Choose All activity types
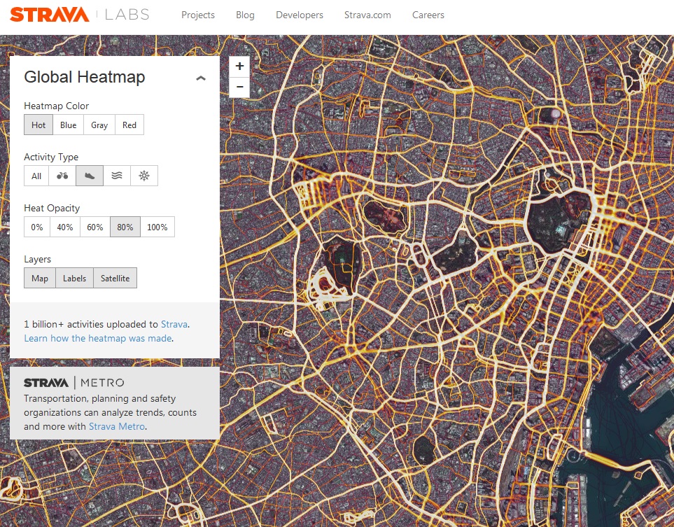This screenshot has height=527, width=674. tap(36, 176)
